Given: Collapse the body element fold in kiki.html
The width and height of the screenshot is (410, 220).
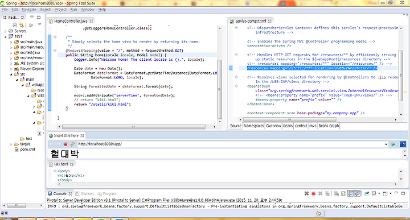Looking at the screenshot, I should click(x=55, y=171).
